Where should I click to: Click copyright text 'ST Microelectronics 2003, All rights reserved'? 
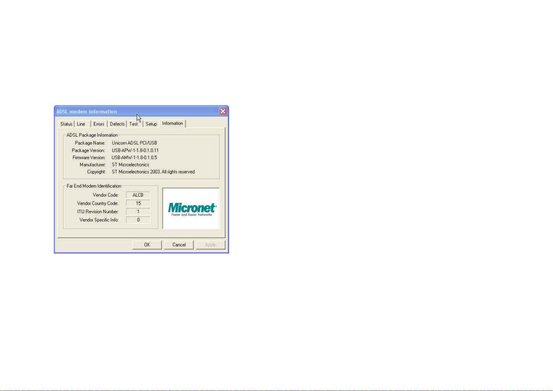[x=153, y=172]
